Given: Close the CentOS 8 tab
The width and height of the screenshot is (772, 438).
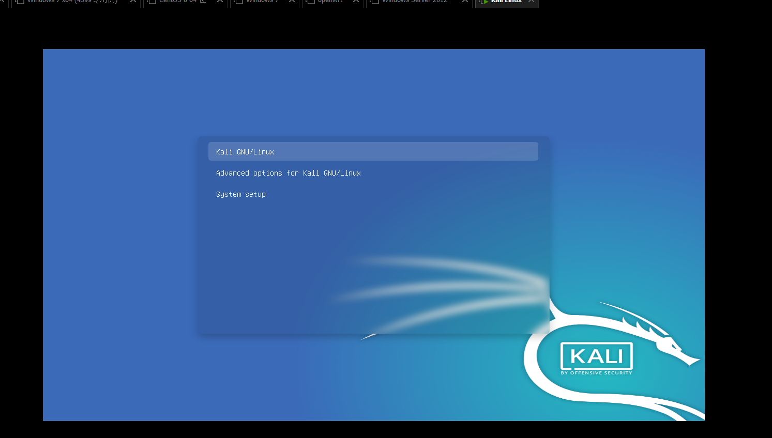Looking at the screenshot, I should click(x=220, y=2).
